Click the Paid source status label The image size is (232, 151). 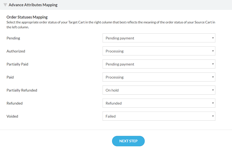10,77
